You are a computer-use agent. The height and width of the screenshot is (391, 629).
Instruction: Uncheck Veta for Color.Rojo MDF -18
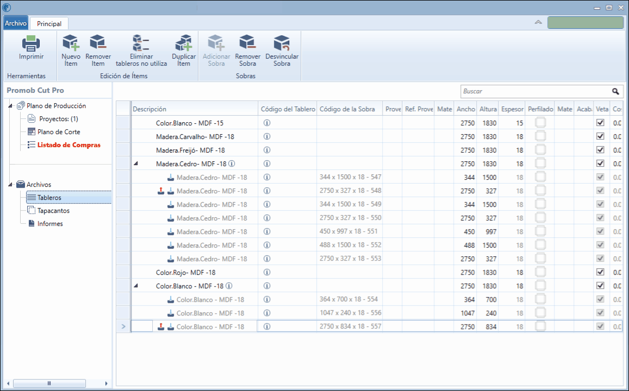(600, 272)
